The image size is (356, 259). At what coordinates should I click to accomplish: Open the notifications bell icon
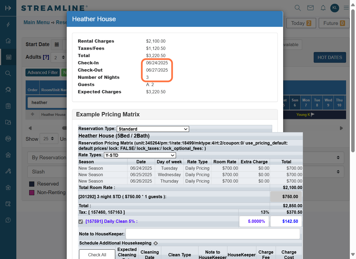coord(323,8)
